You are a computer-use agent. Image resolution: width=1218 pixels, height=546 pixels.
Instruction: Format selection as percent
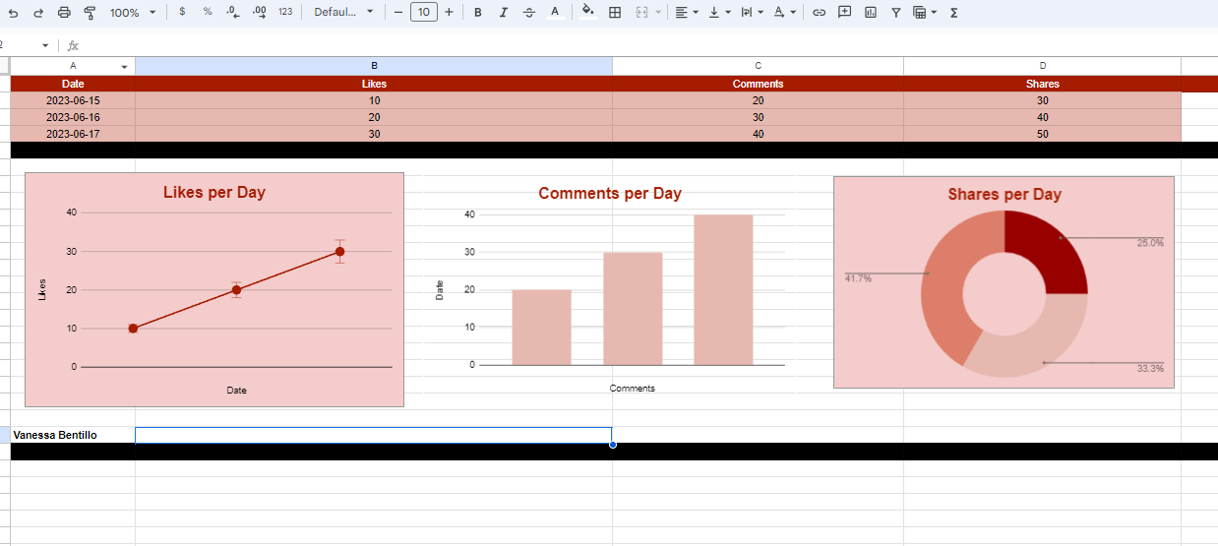pos(208,12)
